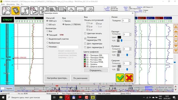178x100 pixels.
Task: Click red plus icon beside overview strip
Action: tap(175, 87)
